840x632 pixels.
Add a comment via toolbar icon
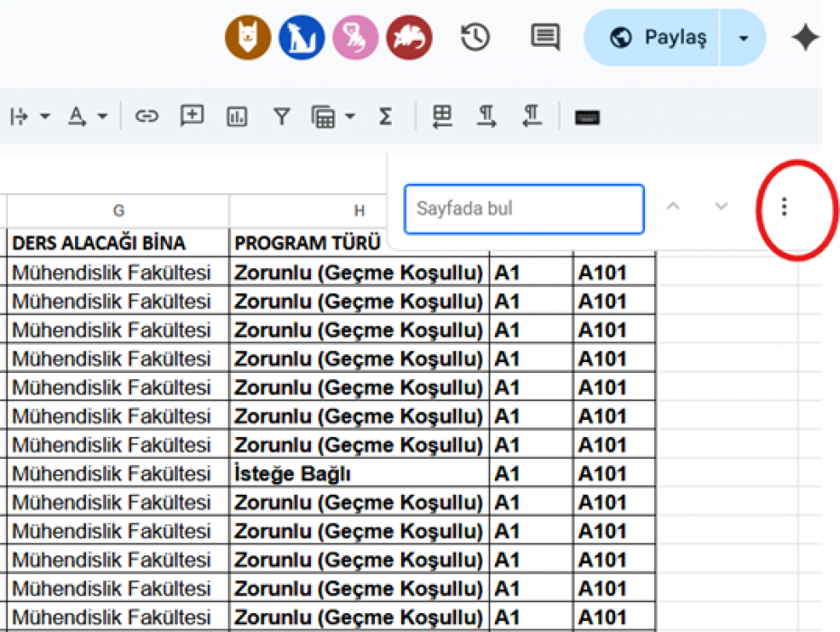tap(191, 116)
